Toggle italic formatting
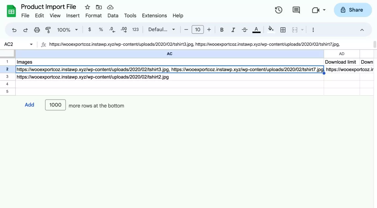Viewport: 377px width, 208px height. tap(233, 30)
